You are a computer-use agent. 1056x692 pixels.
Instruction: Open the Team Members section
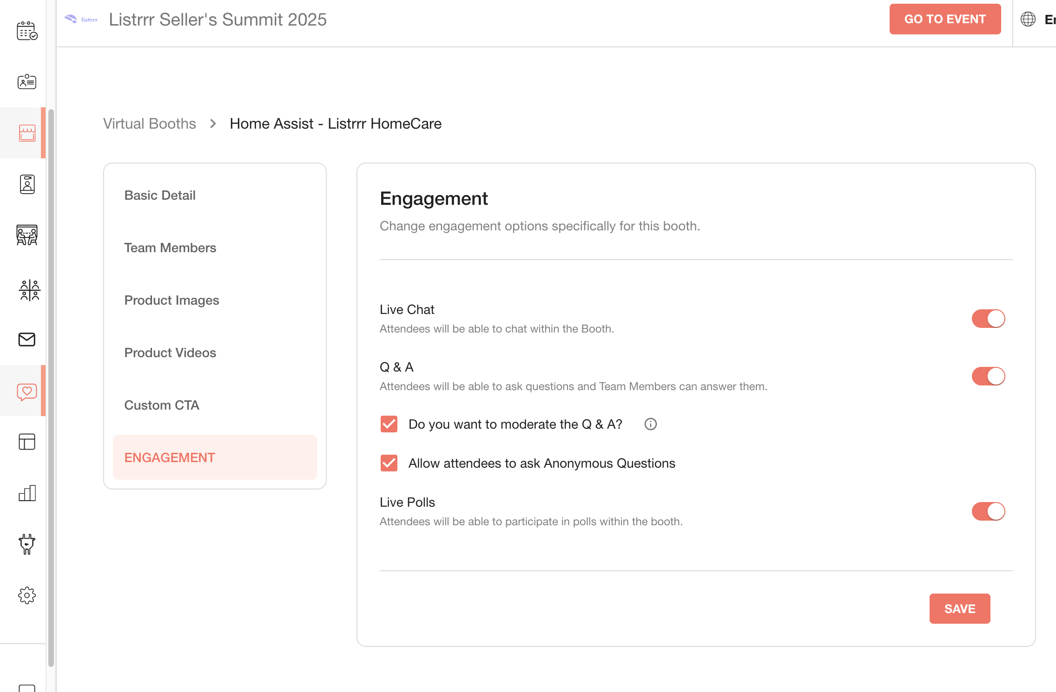click(x=215, y=248)
